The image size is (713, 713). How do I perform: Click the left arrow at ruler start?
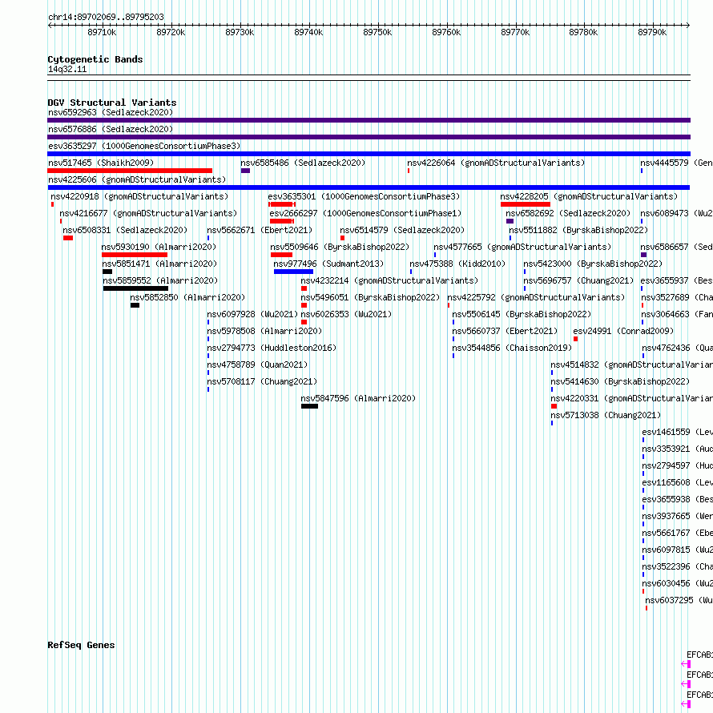[50, 25]
